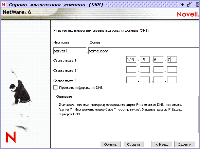Image resolution: width=200 pixels, height=149 pixels.
Task: Proceed with the Далее > button
Action: click(185, 144)
